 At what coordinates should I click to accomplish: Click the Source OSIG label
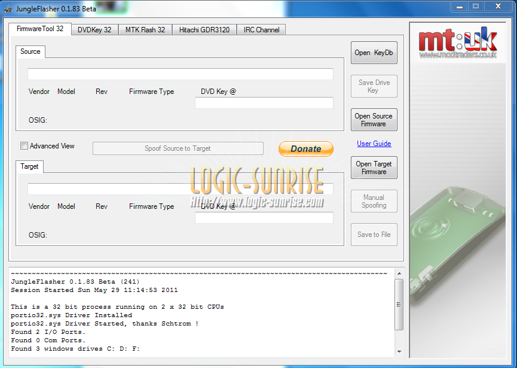point(38,120)
